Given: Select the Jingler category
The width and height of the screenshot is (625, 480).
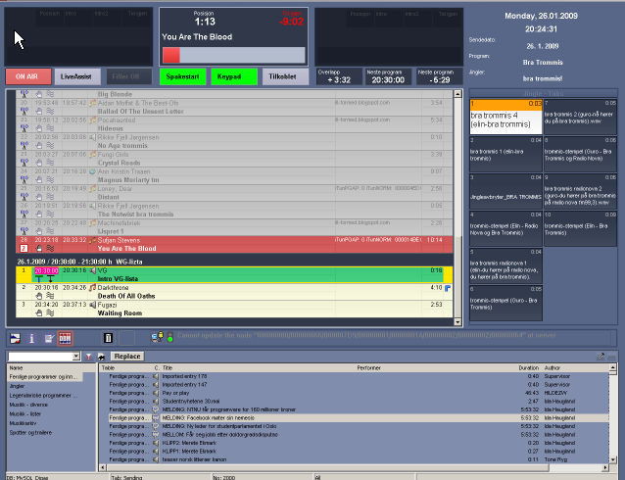Looking at the screenshot, I should (x=17, y=386).
